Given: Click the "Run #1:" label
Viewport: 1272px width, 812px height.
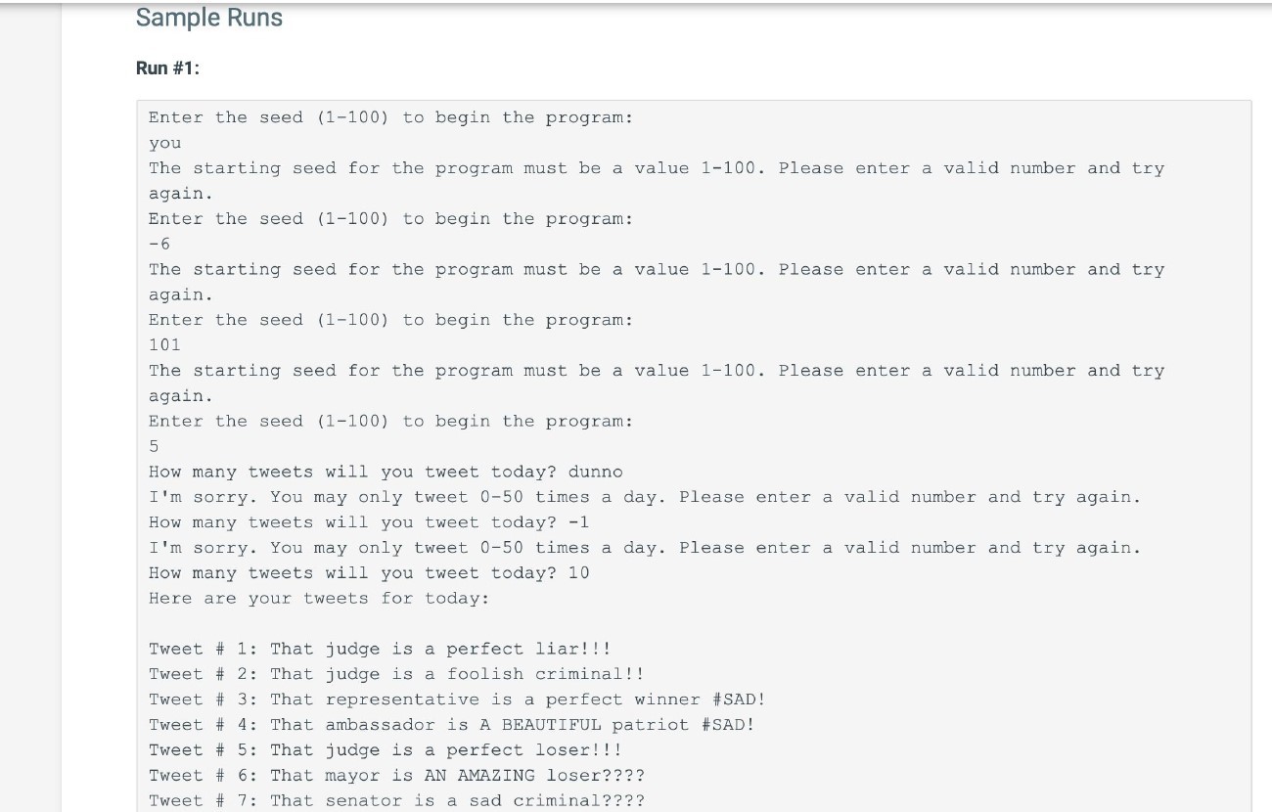Looking at the screenshot, I should pyautogui.click(x=167, y=68).
